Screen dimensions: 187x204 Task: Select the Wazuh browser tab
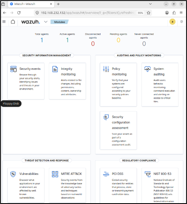click(x=31, y=4)
